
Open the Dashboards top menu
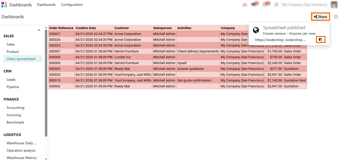click(46, 5)
